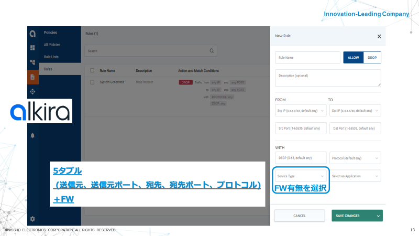The image size is (419, 236).
Task: Click the search magnifier icon
Action: coord(212,51)
